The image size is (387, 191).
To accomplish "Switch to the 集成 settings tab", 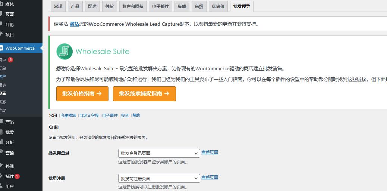I will pyautogui.click(x=182, y=6).
